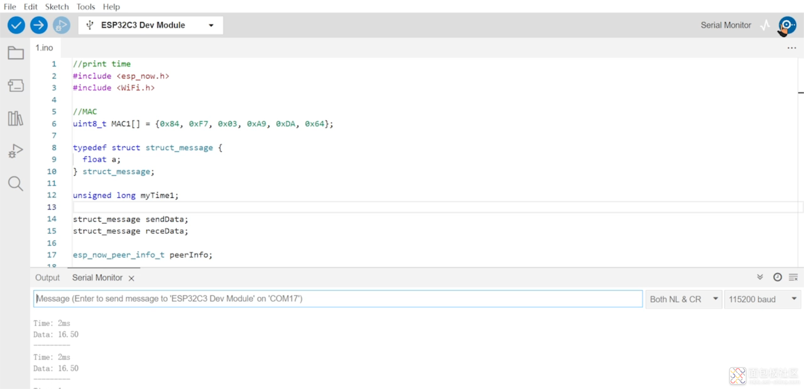
Task: Open the ESP32C3 Dev Module board dropdown
Action: [x=151, y=25]
